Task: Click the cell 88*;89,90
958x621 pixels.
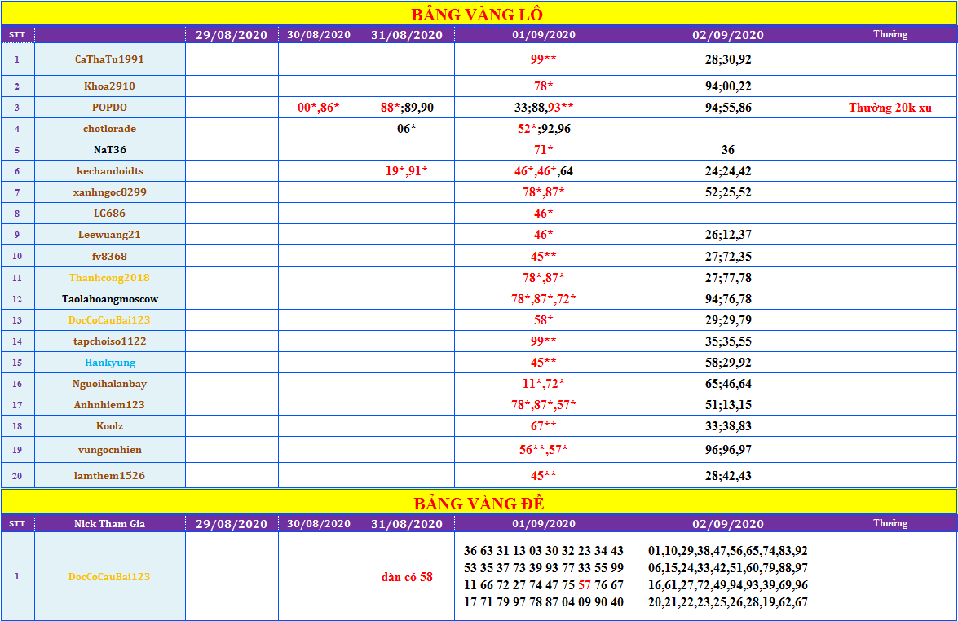Action: (x=407, y=108)
